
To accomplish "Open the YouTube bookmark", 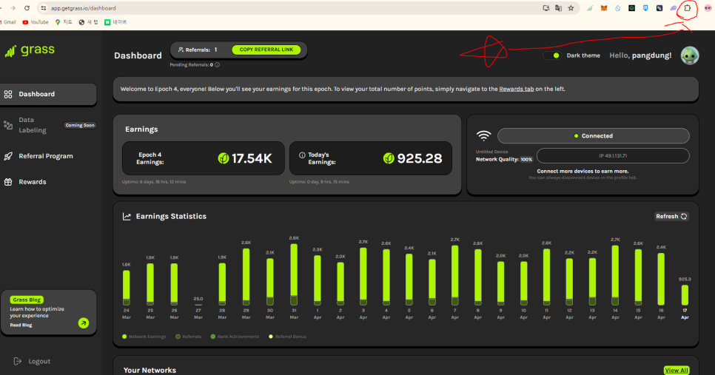I will (x=35, y=22).
